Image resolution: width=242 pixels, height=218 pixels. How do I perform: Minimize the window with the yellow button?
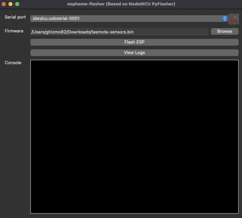click(11, 4)
